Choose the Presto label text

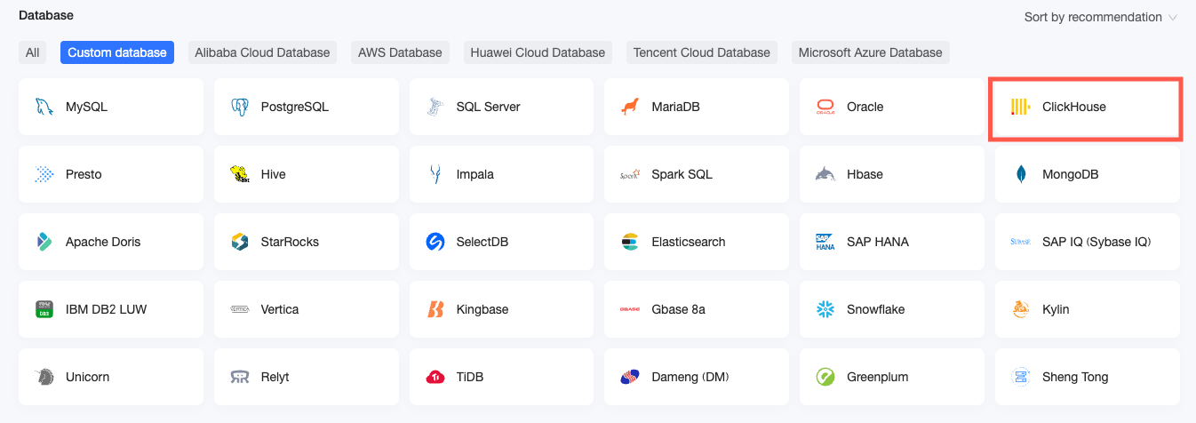tap(84, 174)
